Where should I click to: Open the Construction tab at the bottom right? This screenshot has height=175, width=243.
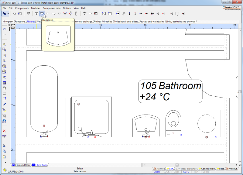[208, 169]
